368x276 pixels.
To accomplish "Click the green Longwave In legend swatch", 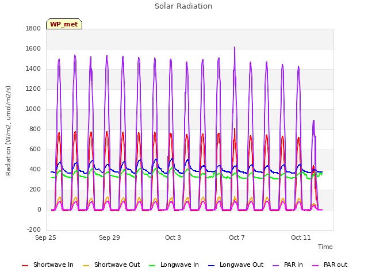I will tap(152, 266).
